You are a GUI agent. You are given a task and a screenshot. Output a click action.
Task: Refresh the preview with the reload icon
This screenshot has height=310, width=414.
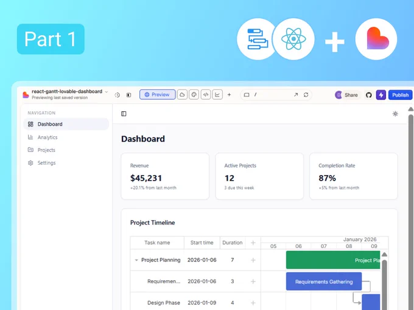pos(306,95)
